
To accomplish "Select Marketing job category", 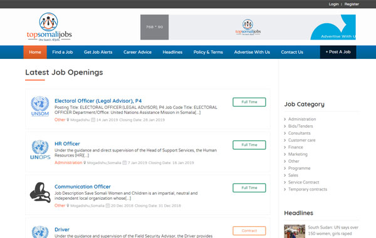I will (298, 154).
